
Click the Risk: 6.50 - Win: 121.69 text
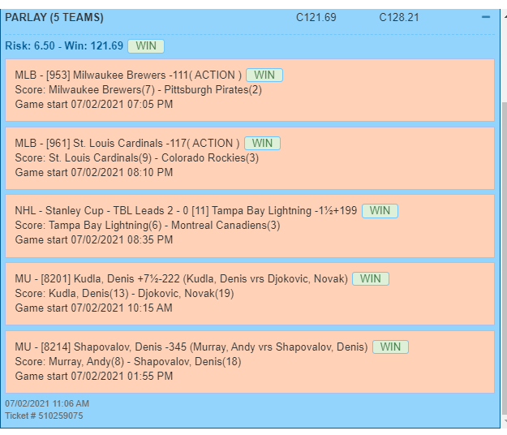(x=64, y=46)
